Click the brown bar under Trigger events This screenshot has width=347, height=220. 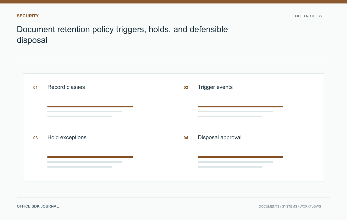click(240, 107)
